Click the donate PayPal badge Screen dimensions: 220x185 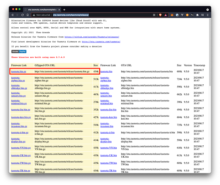(x=19, y=52)
